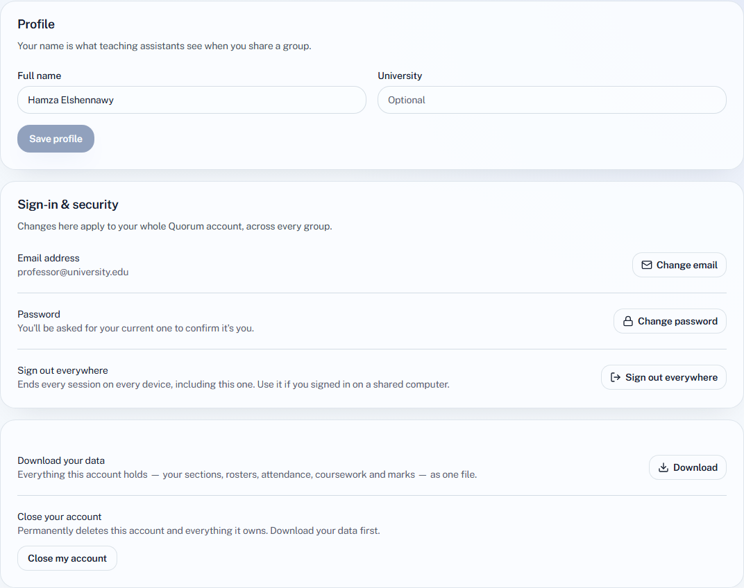
Task: Click text 'Everything this account holds'
Action: 83,474
